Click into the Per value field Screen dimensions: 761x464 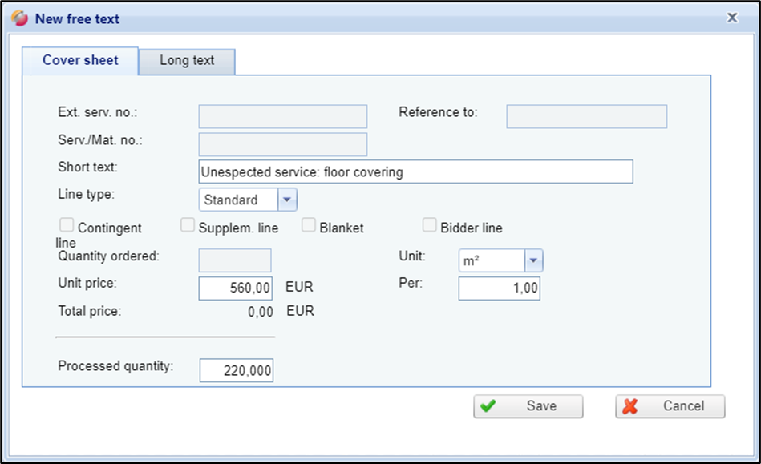(499, 288)
